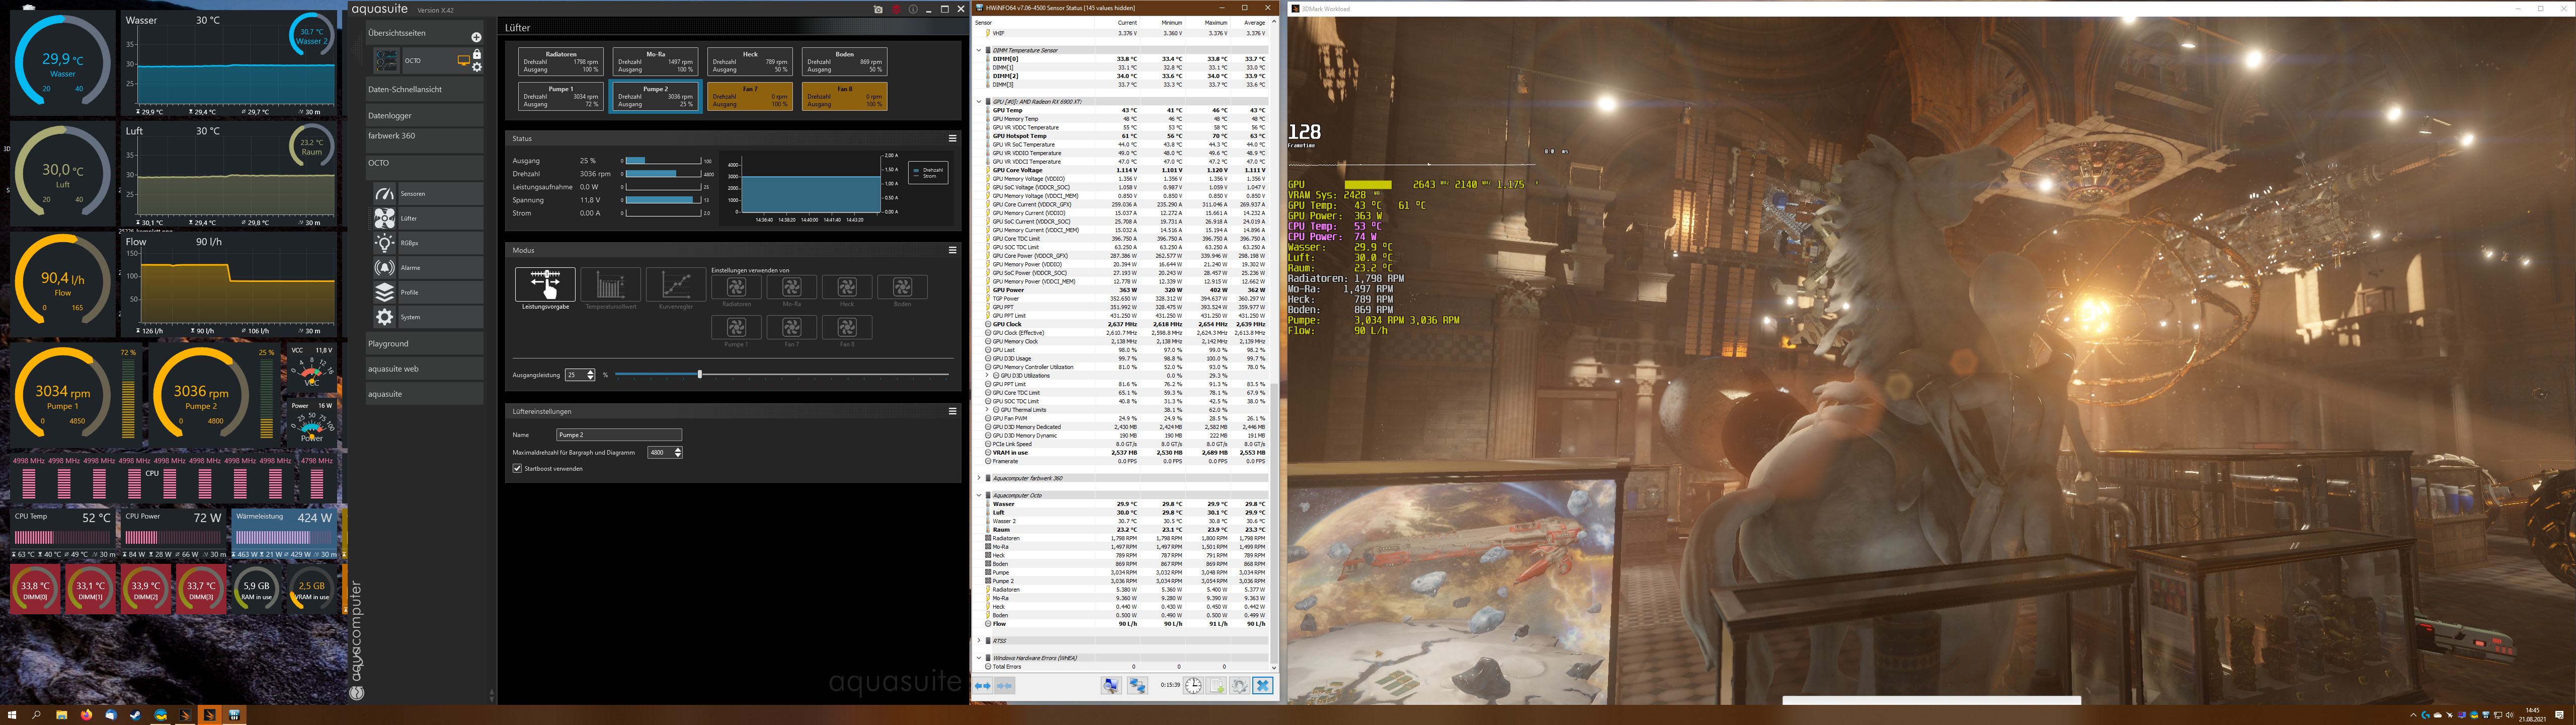The height and width of the screenshot is (725, 2576).
Task: Reset sensor timer with the clock icon
Action: click(1193, 686)
